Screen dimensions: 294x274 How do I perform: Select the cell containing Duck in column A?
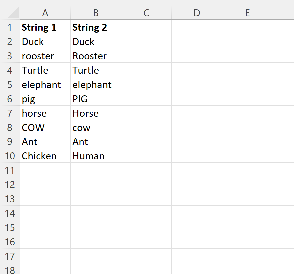(x=45, y=41)
